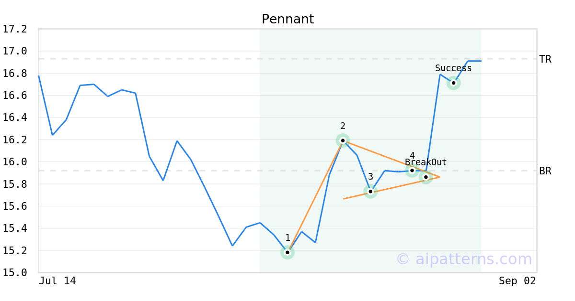This screenshot has height=301, width=575.
Task: Click the TR target level label
Action: coord(545,59)
